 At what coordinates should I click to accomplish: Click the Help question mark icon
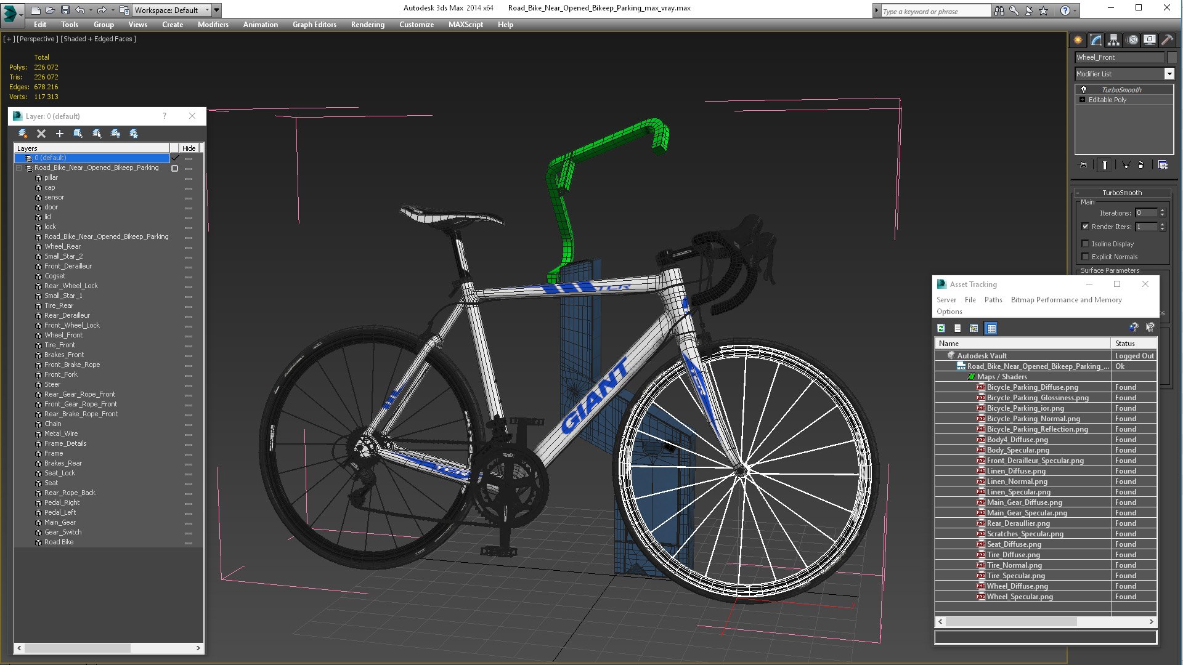coord(1065,10)
